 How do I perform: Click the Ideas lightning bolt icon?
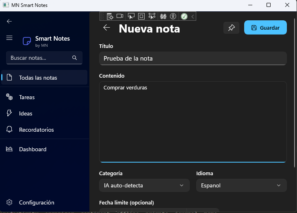tap(9, 113)
